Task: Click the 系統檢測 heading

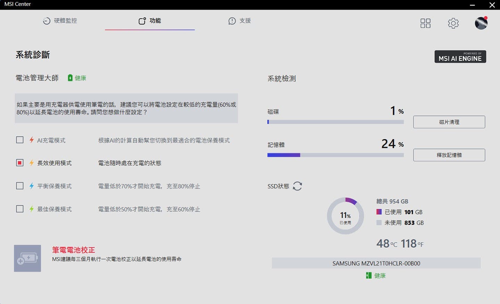Action: (x=282, y=79)
